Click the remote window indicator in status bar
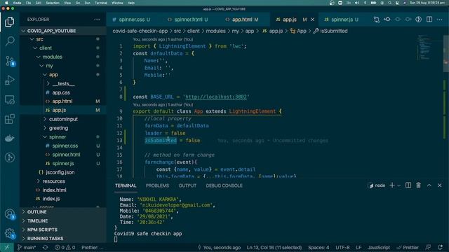The height and width of the screenshot is (252, 449). pyautogui.click(x=6, y=247)
